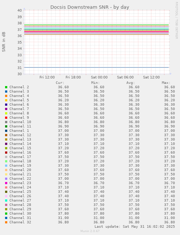Click the 'Channel 14' legend label
Viewport: 180px width, 235px height.
(x=20, y=144)
